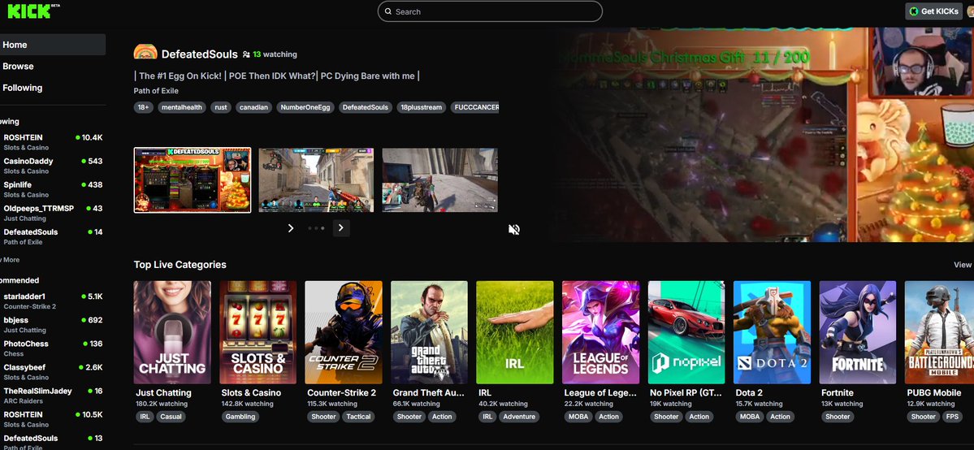Viewport: 974px width, 450px height.
Task: Open the Fortnite category card
Action: 858,332
